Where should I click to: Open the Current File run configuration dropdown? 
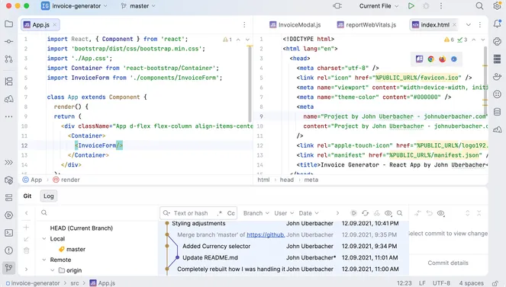click(379, 6)
